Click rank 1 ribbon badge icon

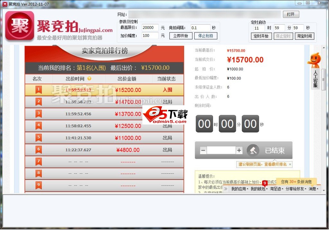coord(39,90)
